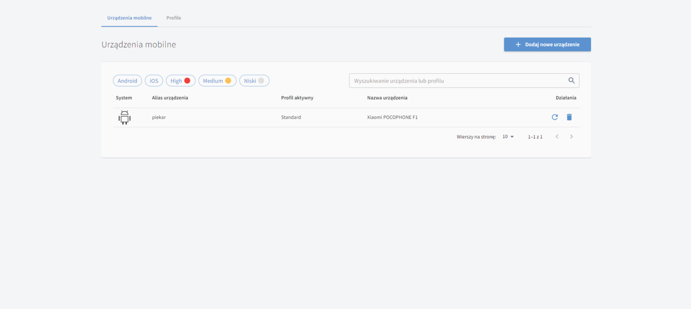The width and height of the screenshot is (691, 309).
Task: Refresh the piekar device row
Action: [555, 117]
